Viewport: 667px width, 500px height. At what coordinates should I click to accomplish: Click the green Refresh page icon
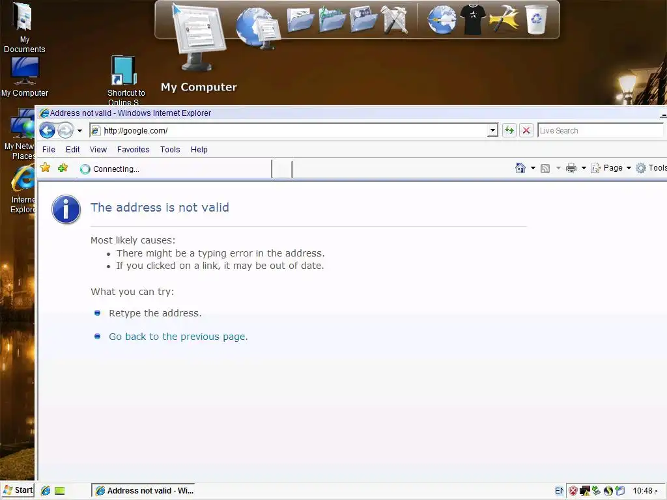(x=509, y=130)
